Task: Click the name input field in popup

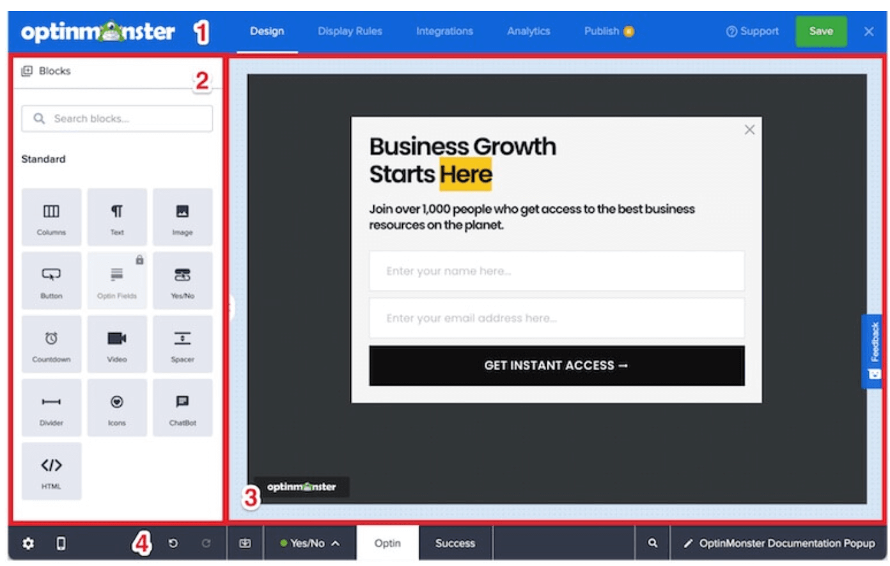Action: (557, 271)
